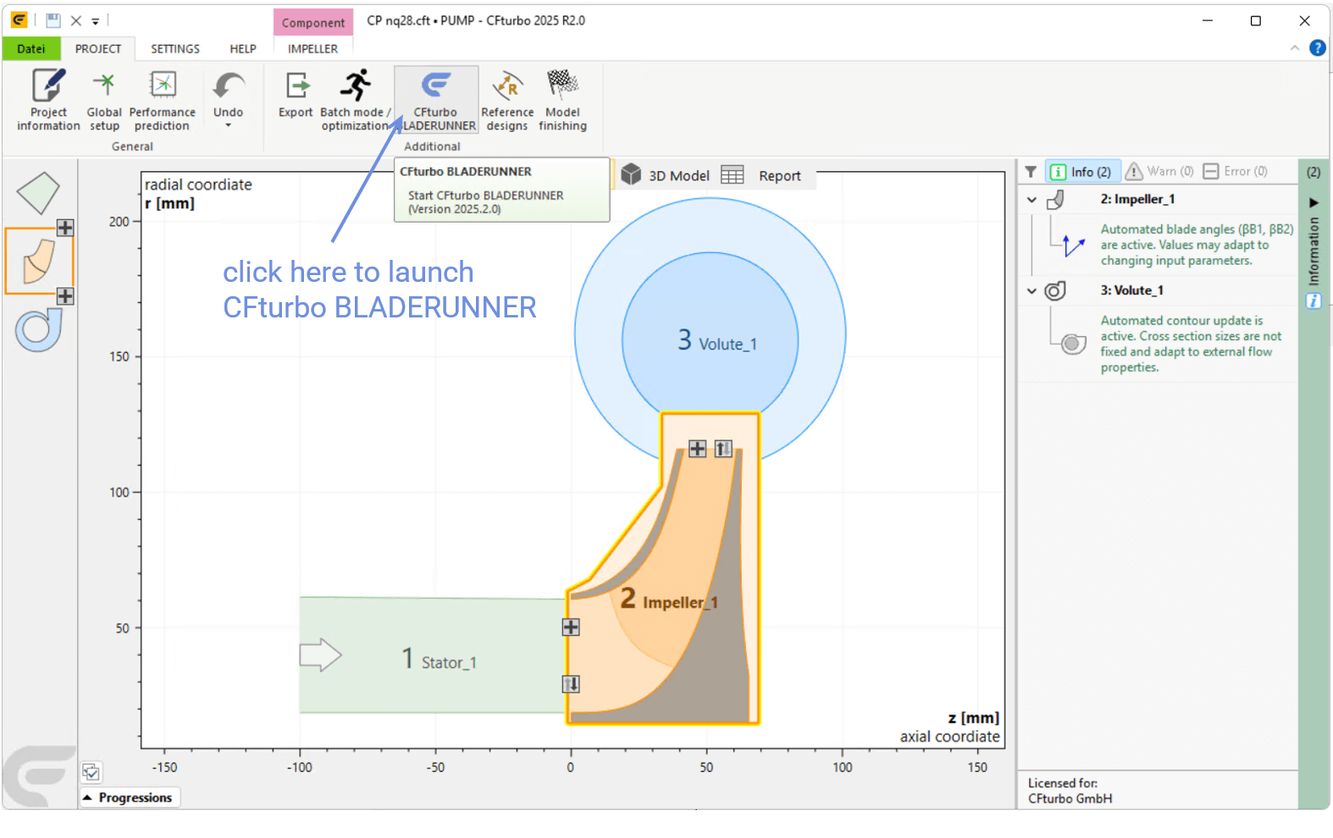Screen dimensions: 1333x838
Task: Select the volute component icon in the sidebar
Action: 39,330
